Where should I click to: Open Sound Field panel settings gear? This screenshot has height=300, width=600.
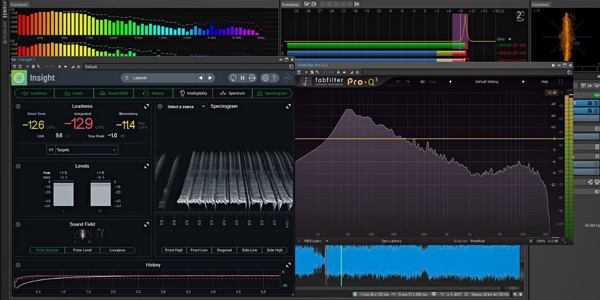click(18, 224)
